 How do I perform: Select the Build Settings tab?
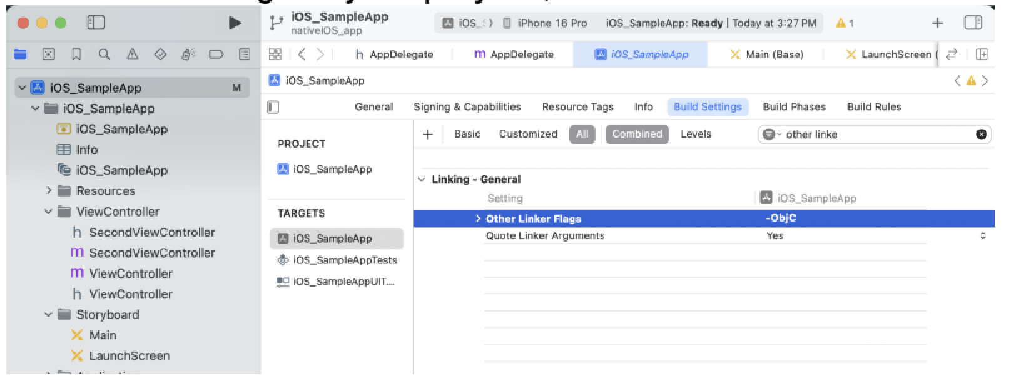708,107
